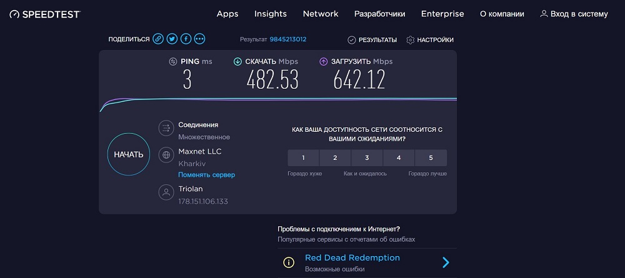
Task: Share result via Facebook icon
Action: [186, 39]
